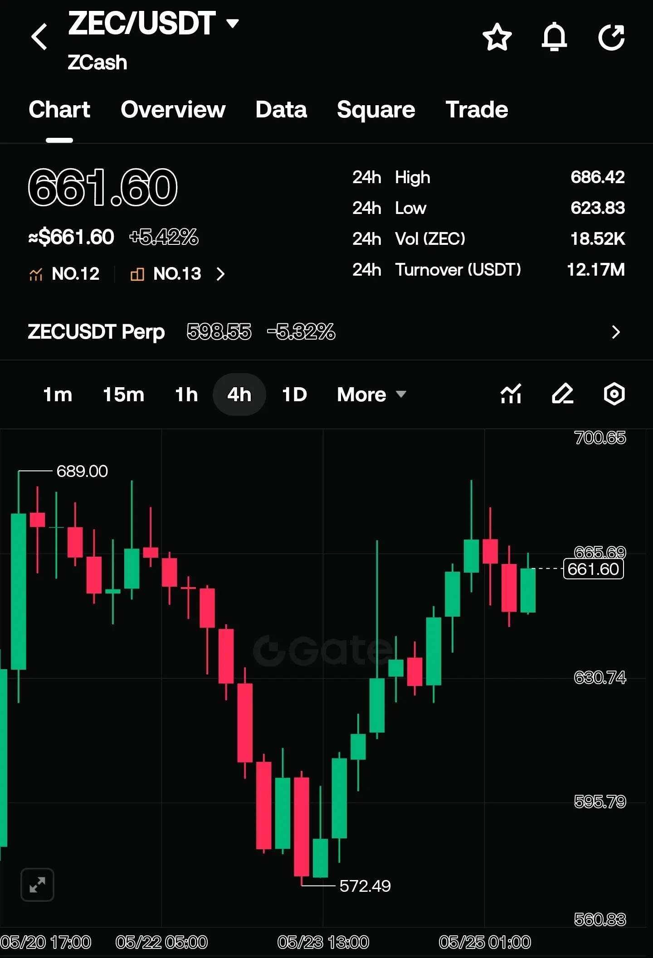Tap the NO.12 ranking chart icon

[x=36, y=274]
